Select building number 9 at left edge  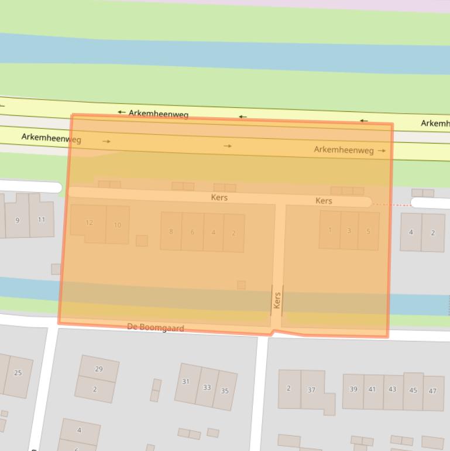[x=18, y=220]
